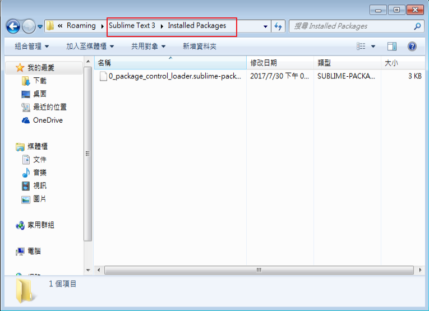
Task: Open the recent locations history dropdown arrow
Action: [40, 26]
